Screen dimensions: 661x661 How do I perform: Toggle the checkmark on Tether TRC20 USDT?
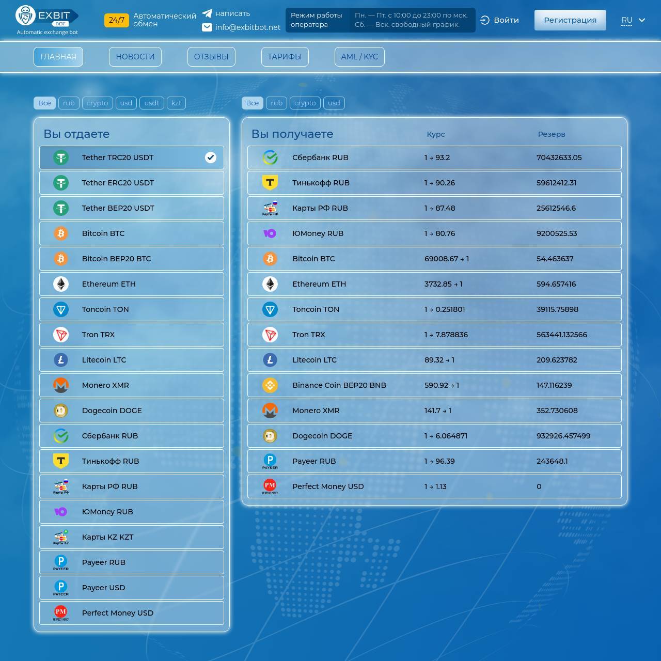point(211,158)
